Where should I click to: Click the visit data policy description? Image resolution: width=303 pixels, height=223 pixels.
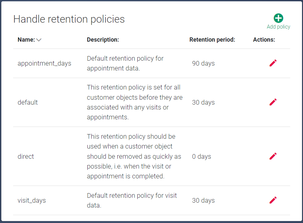click(x=132, y=200)
